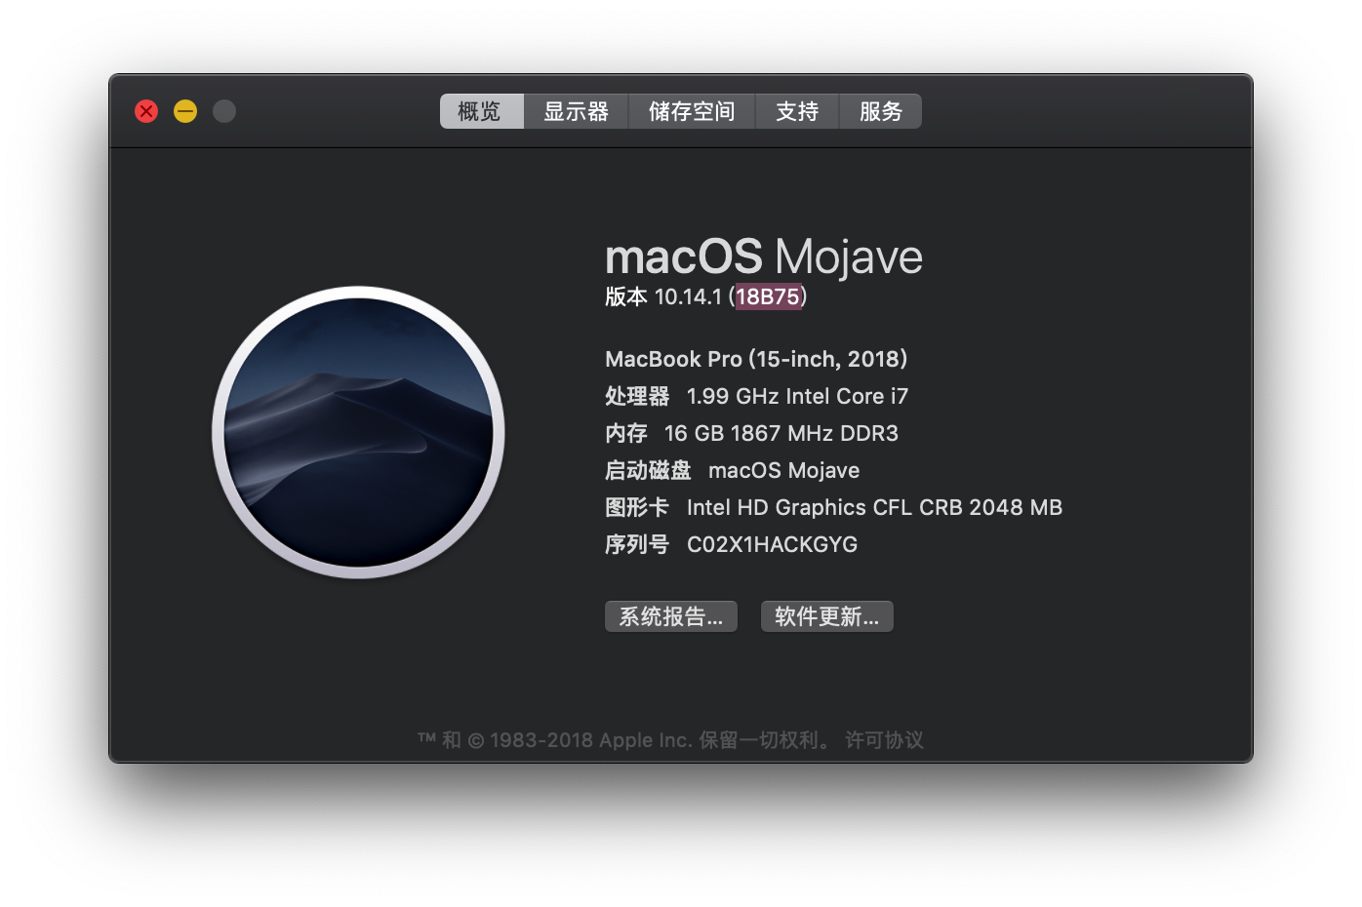This screenshot has width=1362, height=907.
Task: Select the 储存空间 tab
Action: point(692,111)
